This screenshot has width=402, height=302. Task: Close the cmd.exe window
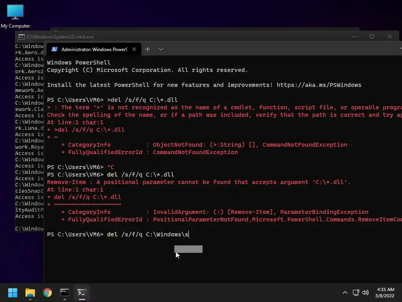tap(390, 37)
